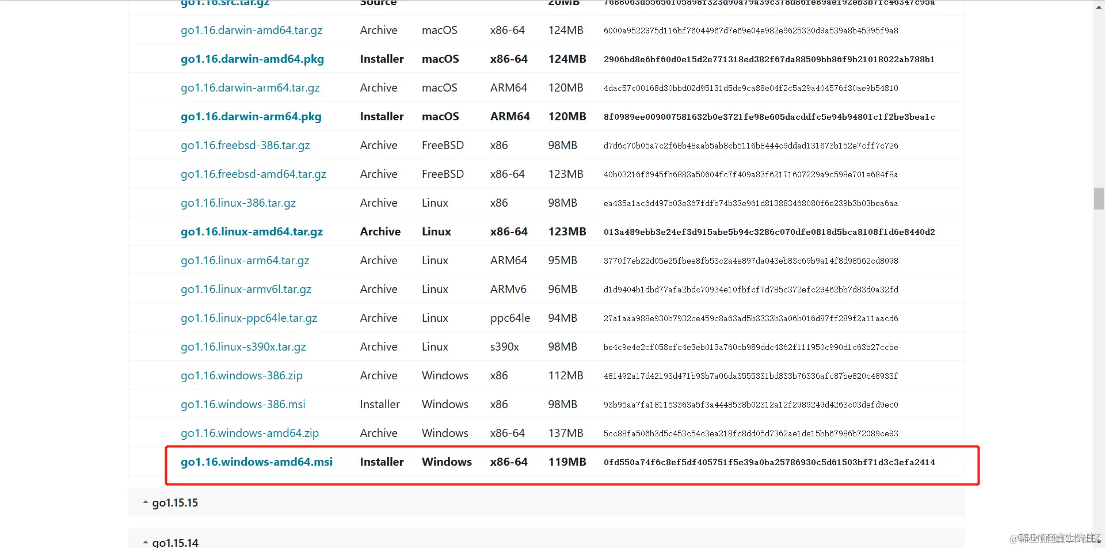Download go1.16.windows-386.zip archive
Viewport: 1105px width, 548px height.
(x=242, y=376)
